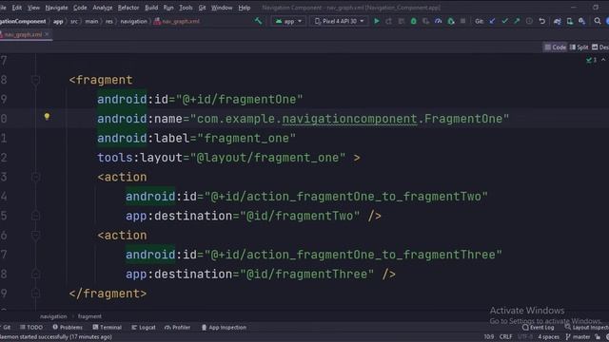Open the View menu

pos(33,8)
